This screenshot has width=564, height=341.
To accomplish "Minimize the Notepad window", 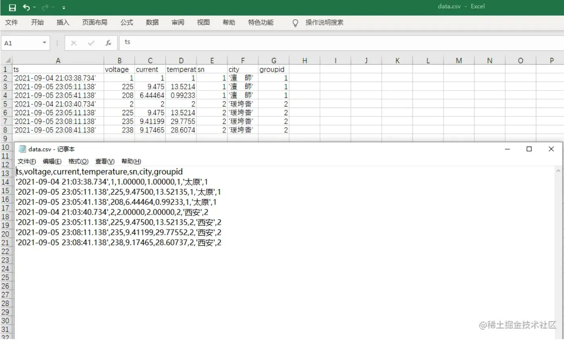I will (x=508, y=149).
